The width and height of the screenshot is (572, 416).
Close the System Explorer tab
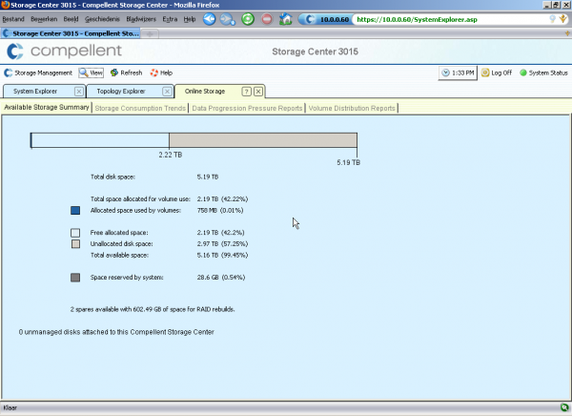click(x=79, y=92)
